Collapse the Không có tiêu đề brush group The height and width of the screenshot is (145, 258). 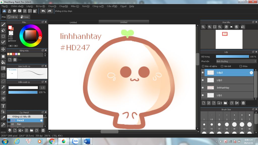(9, 117)
